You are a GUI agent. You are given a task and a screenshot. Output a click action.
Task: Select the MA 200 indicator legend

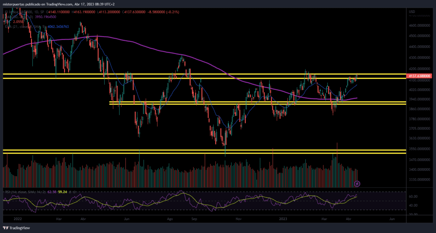tap(31, 17)
